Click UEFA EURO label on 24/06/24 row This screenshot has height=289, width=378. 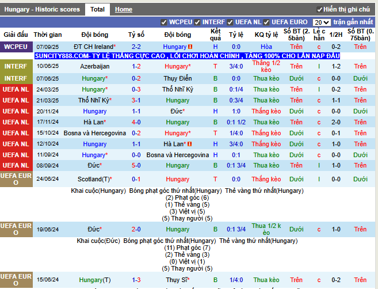[x=16, y=179]
